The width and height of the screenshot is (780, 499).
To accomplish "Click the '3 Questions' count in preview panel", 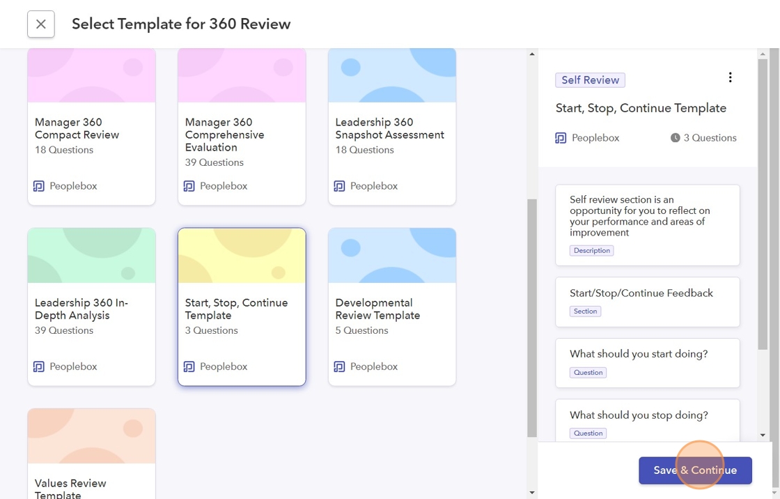I will click(710, 138).
